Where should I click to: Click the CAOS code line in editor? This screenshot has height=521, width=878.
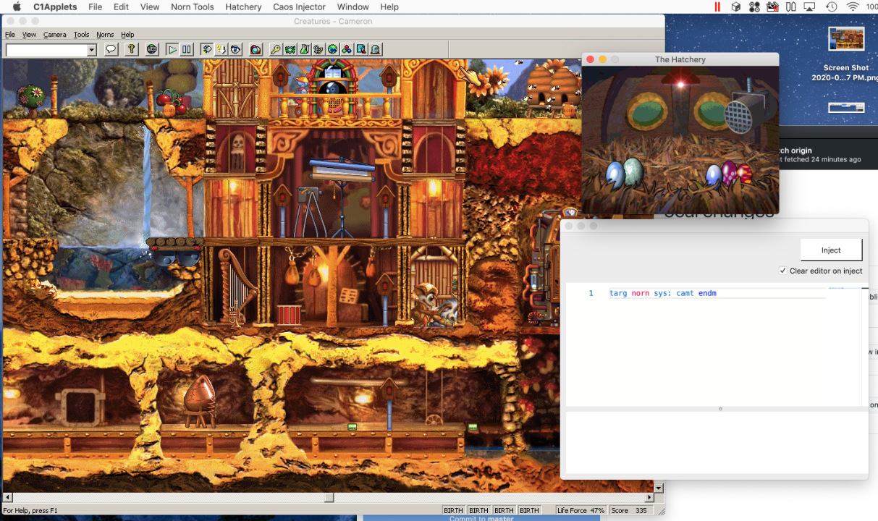tap(662, 293)
